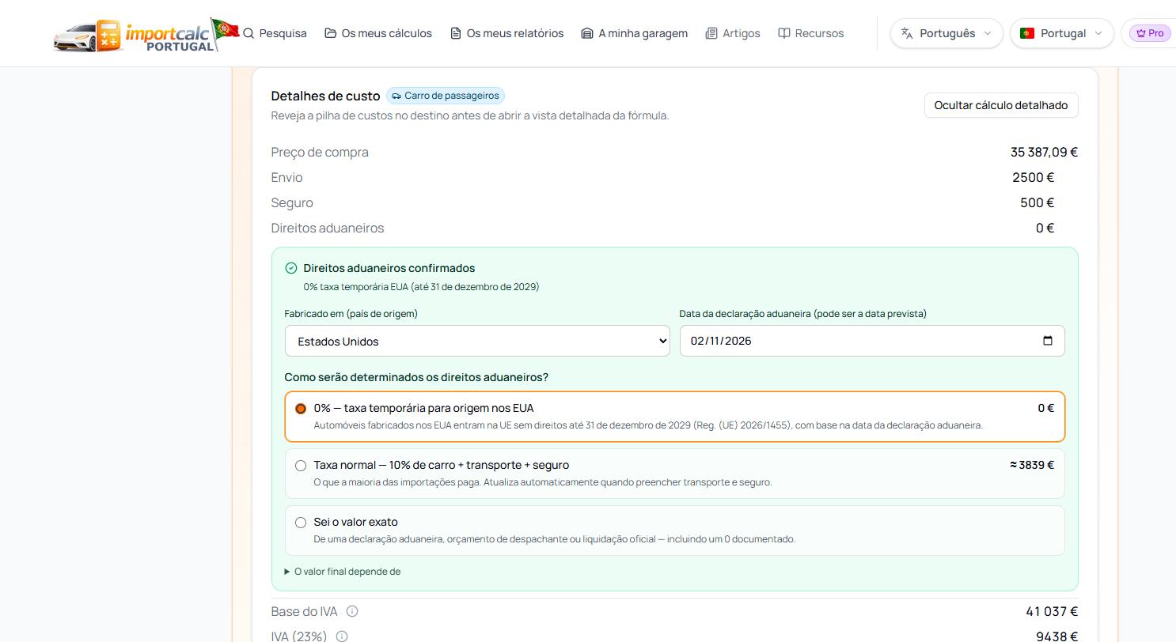Click the Pesquisa magnifying glass icon
This screenshot has height=642, width=1176.
248,33
